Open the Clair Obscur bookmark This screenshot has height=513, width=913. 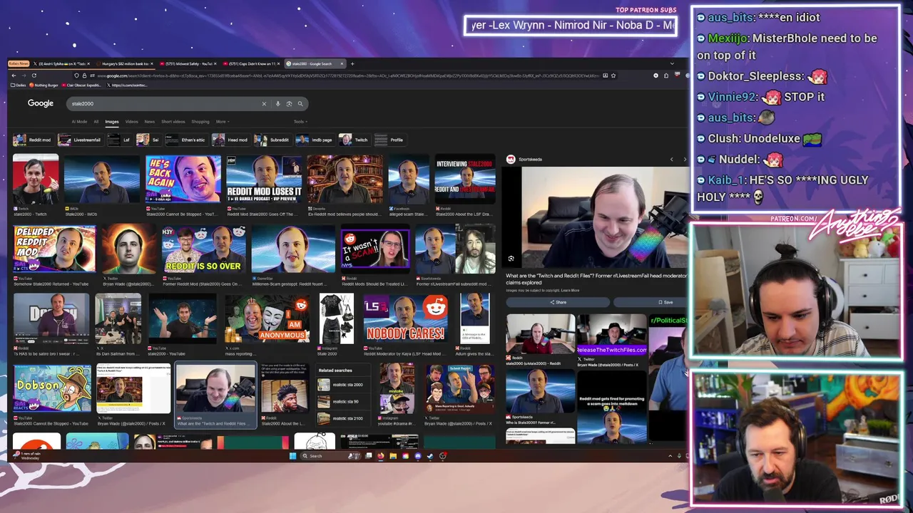coord(82,85)
